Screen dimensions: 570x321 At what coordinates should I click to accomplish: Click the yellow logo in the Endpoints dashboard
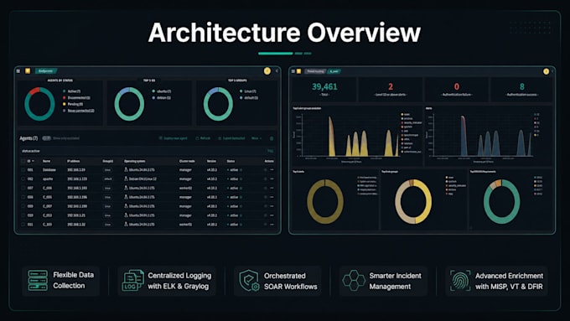point(28,71)
